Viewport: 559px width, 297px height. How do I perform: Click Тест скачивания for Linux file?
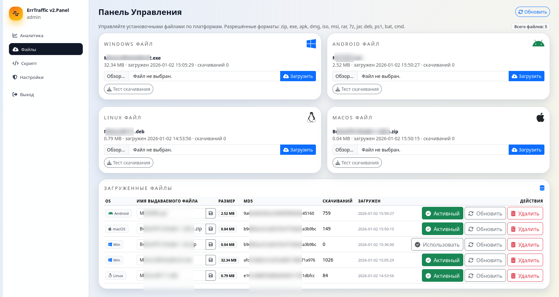tap(128, 163)
